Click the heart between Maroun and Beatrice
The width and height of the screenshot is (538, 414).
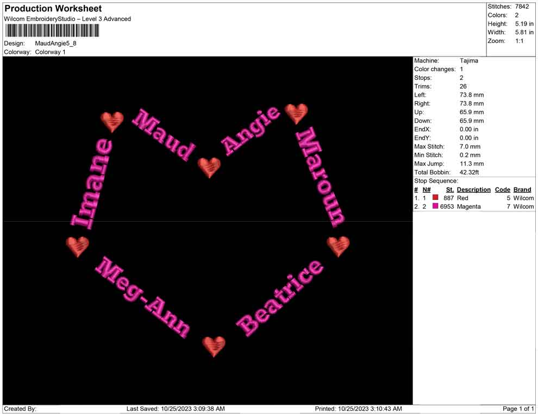tap(338, 246)
